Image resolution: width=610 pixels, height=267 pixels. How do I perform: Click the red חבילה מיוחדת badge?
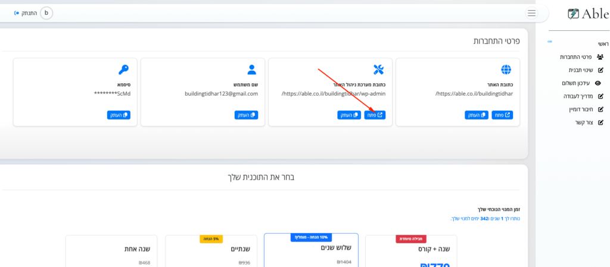pos(412,239)
